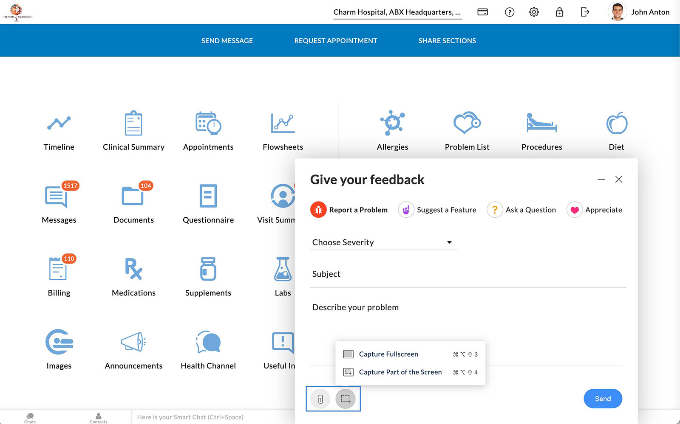Viewport: 680px width, 424px height.
Task: Select Suggest a Feature feedback type
Action: [x=437, y=210]
